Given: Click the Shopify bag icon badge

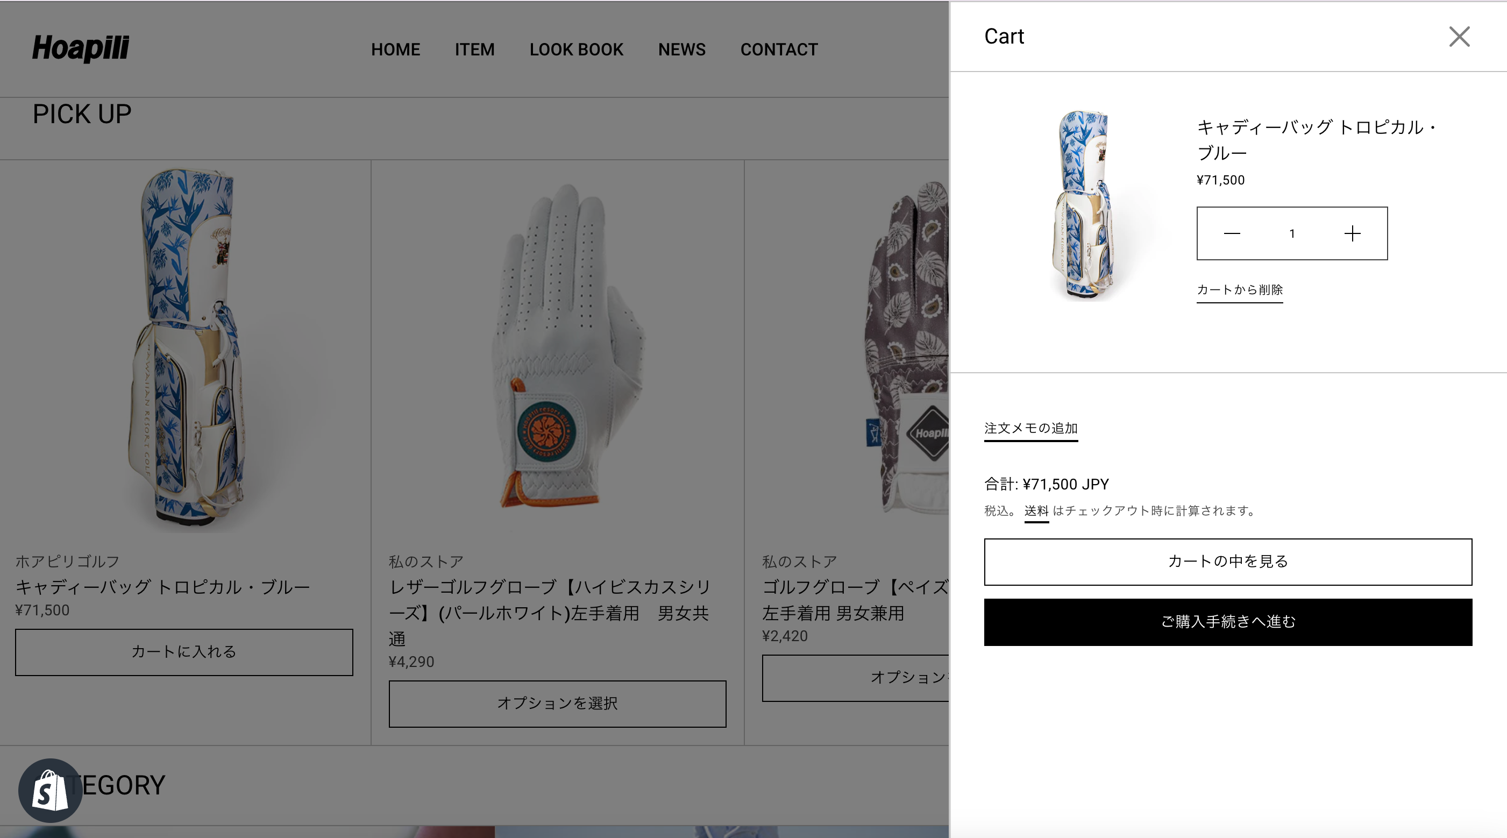Looking at the screenshot, I should click(51, 791).
